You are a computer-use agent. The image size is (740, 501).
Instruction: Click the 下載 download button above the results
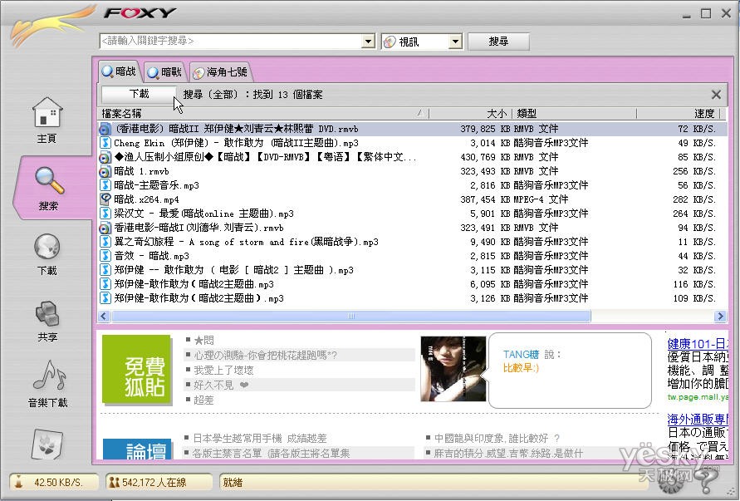point(139,94)
